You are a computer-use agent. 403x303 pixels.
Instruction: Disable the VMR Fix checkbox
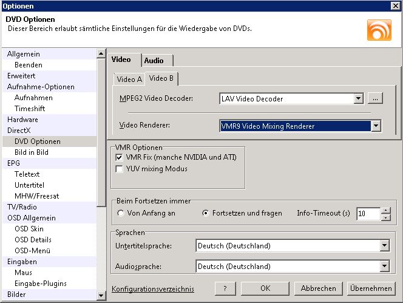coord(120,158)
